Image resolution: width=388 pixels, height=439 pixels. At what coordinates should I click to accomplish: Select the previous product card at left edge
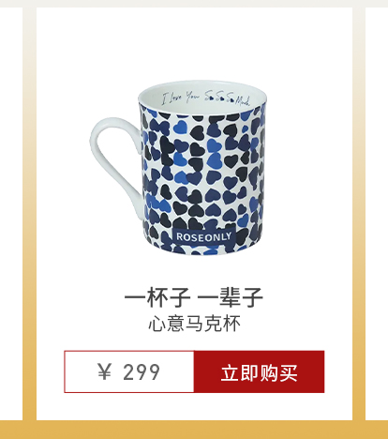point(11,214)
